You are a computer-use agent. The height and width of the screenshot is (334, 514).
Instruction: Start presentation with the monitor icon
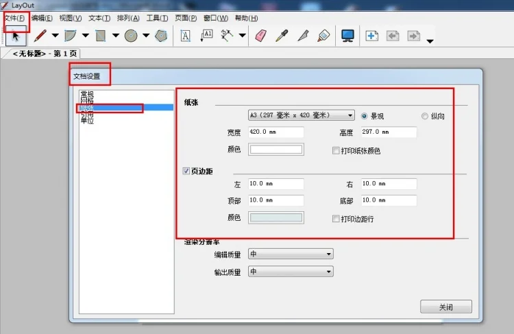[x=347, y=36]
